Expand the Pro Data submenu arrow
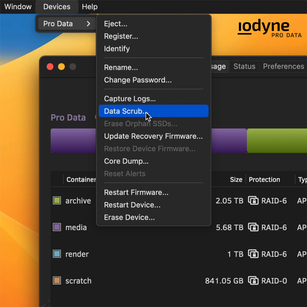Screen dimensions: 307x307 pyautogui.click(x=89, y=24)
